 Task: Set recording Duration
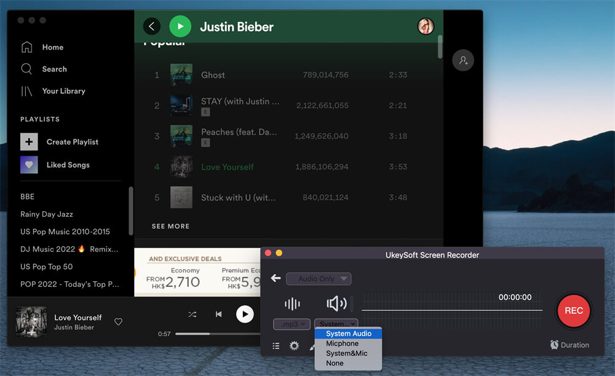pyautogui.click(x=569, y=345)
